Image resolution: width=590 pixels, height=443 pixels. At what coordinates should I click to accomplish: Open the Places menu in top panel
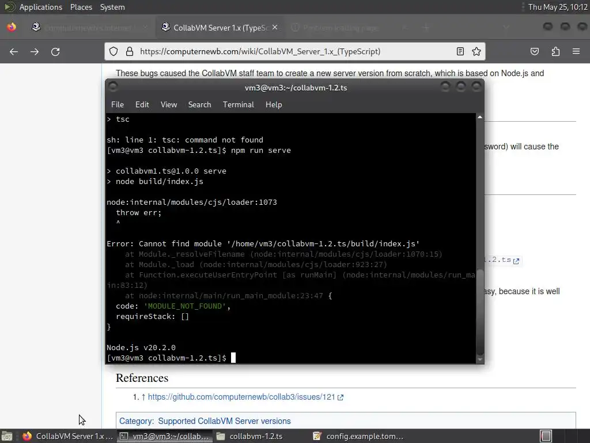coord(81,7)
